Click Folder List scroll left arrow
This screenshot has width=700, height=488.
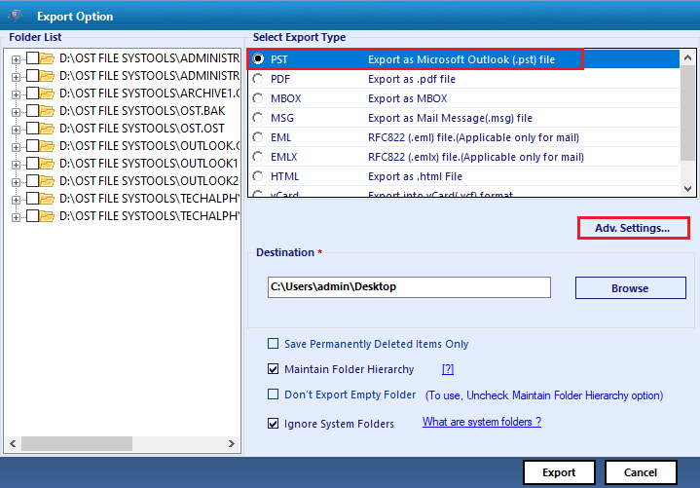pyautogui.click(x=13, y=443)
